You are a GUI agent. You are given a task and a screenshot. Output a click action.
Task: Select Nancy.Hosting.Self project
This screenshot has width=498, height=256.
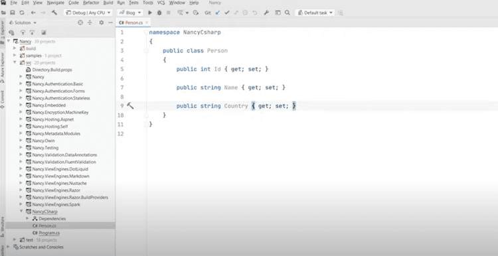pyautogui.click(x=46, y=126)
